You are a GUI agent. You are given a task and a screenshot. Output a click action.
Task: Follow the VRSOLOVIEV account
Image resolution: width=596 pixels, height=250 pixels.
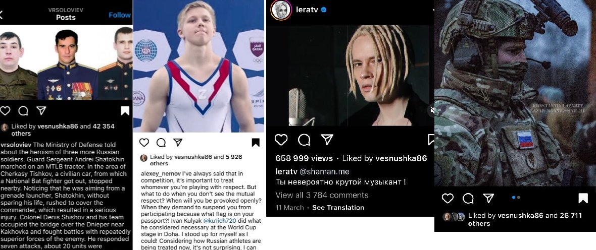pos(120,15)
